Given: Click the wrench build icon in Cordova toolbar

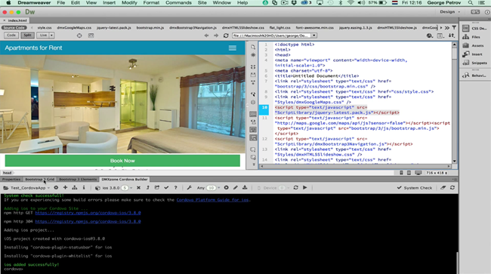Looking at the screenshot, I should pyautogui.click(x=189, y=188).
